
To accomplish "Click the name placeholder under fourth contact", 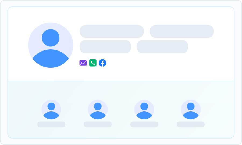I will [x=191, y=124].
